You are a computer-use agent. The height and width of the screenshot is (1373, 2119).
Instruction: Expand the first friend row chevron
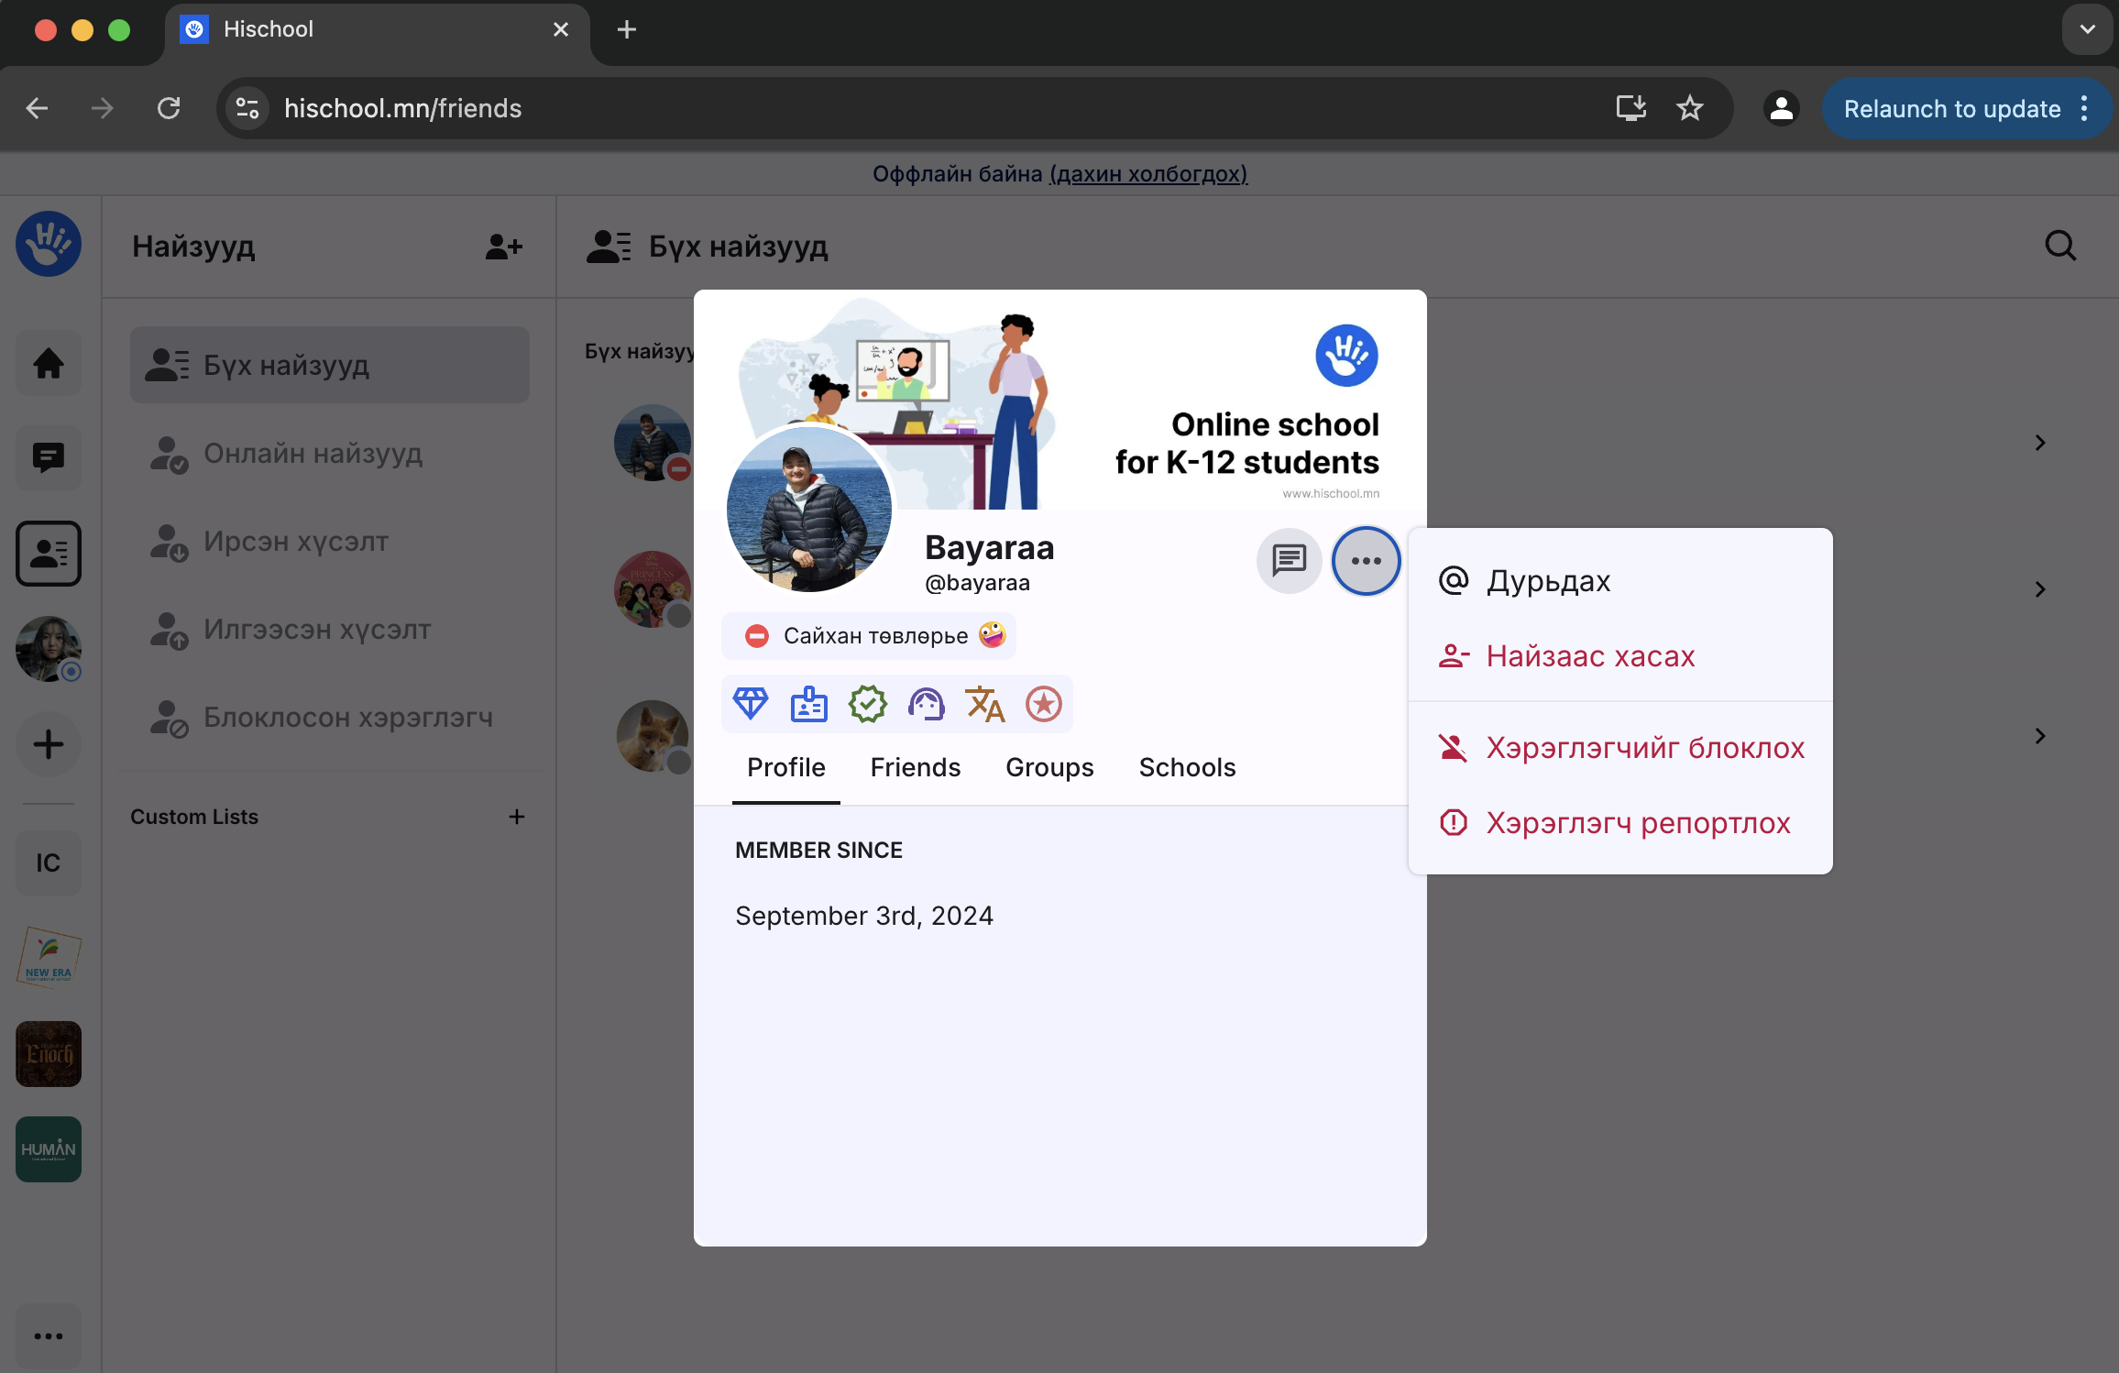2040,443
